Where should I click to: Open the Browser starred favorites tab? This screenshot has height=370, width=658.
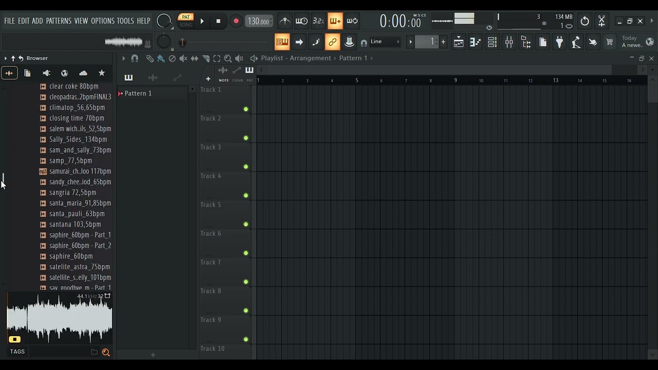click(102, 73)
